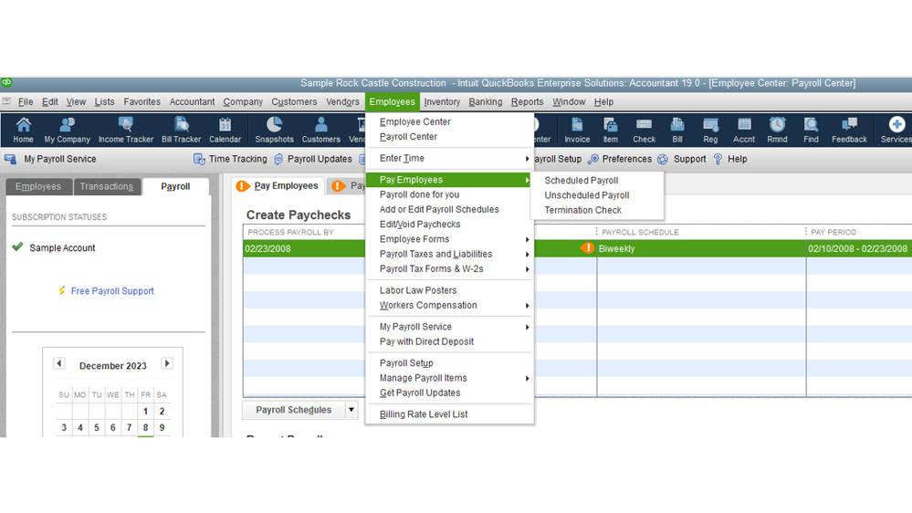Open the Payroll Schedules dropdown arrow
The width and height of the screenshot is (912, 513).
[351, 410]
